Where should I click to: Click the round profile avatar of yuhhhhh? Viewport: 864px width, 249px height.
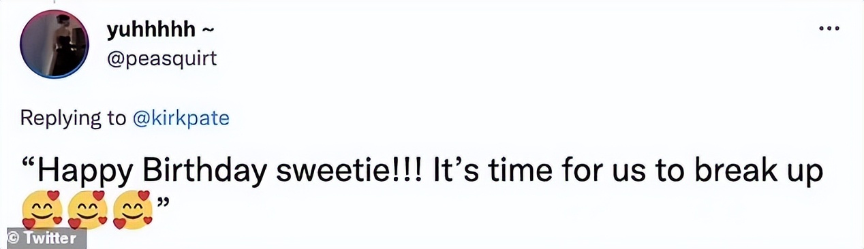point(55,45)
